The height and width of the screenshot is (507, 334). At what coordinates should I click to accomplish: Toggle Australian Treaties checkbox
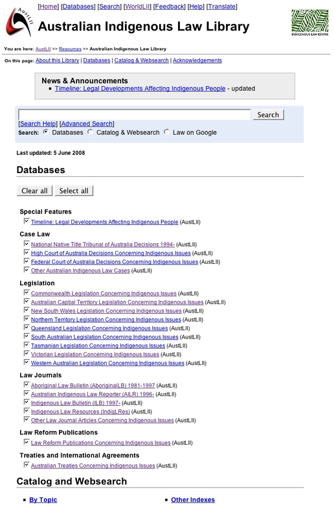point(27,465)
